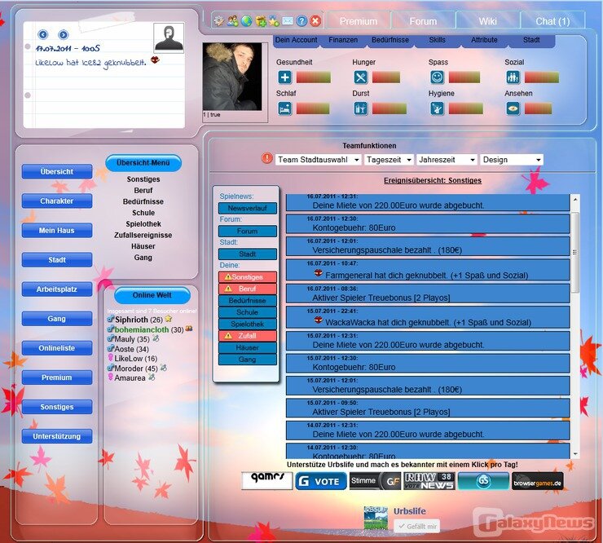
Task: Click the Hunger cutlery icon
Action: click(x=361, y=77)
